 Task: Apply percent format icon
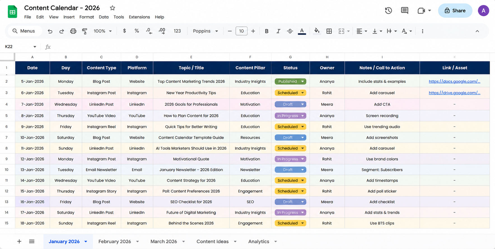[137, 31]
